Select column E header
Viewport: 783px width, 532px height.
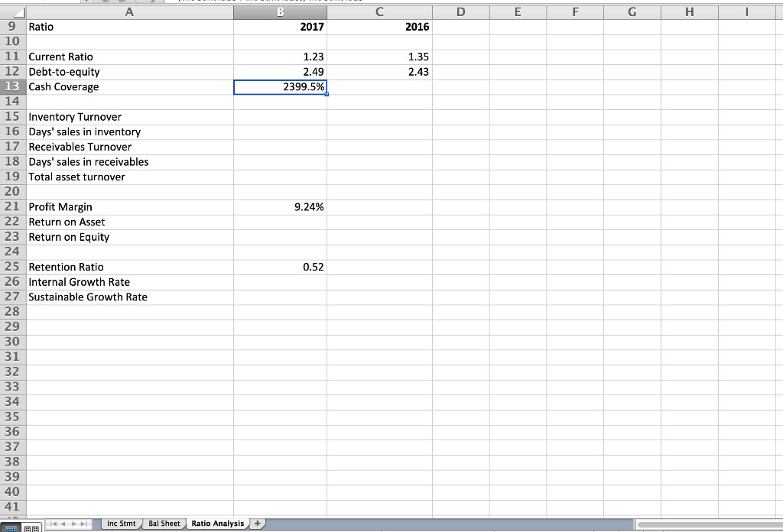tap(518, 12)
